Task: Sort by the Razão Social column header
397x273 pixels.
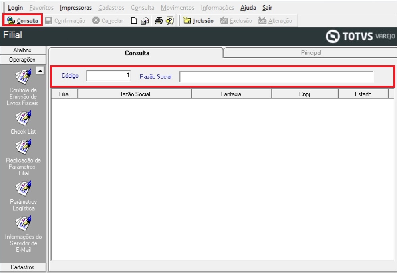Action: (x=134, y=94)
